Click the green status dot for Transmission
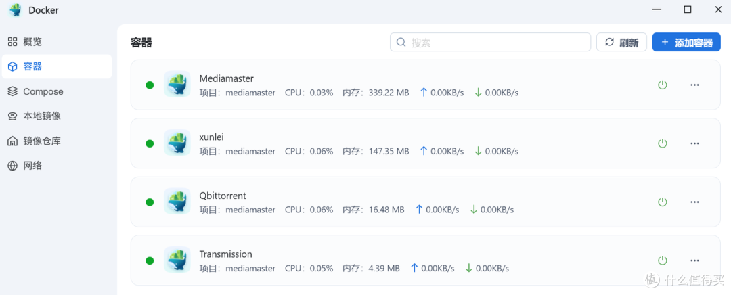 point(150,260)
